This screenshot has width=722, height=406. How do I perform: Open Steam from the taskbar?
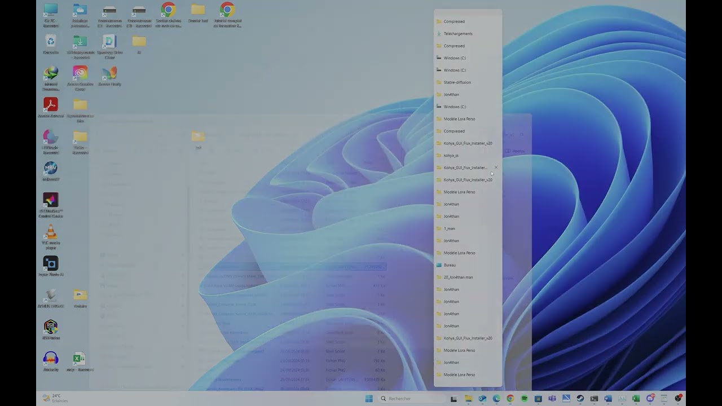pyautogui.click(x=580, y=399)
